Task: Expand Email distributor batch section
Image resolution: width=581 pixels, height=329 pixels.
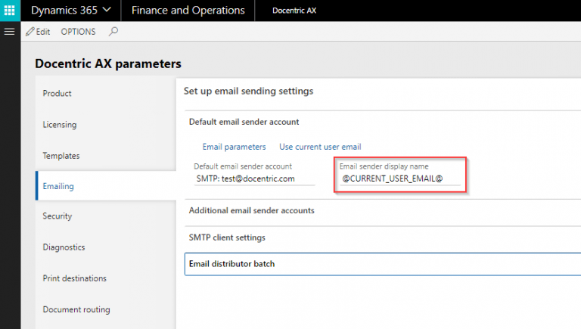Action: (383, 264)
